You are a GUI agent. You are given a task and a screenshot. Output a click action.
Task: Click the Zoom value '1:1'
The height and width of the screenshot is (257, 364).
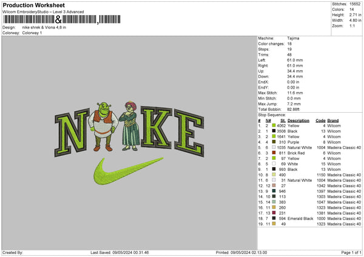(x=352, y=25)
